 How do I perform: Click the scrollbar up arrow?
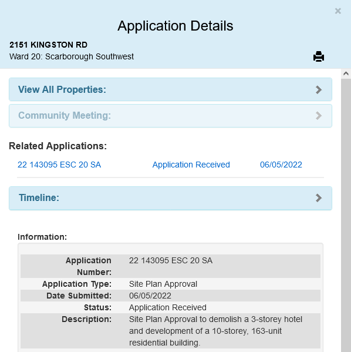coord(346,73)
